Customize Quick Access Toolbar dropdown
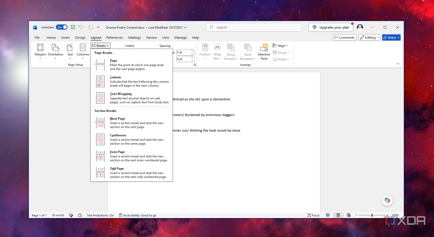Image resolution: width=434 pixels, height=237 pixels. (x=98, y=27)
